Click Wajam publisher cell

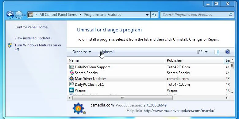click(172, 90)
